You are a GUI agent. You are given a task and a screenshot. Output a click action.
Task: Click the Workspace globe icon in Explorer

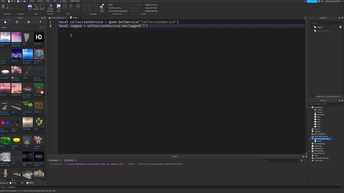pyautogui.click(x=313, y=107)
